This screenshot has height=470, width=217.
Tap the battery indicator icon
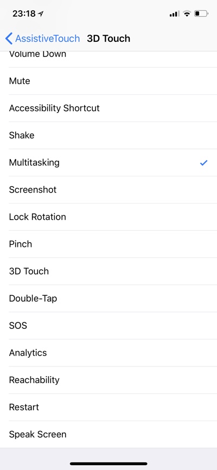pos(201,14)
